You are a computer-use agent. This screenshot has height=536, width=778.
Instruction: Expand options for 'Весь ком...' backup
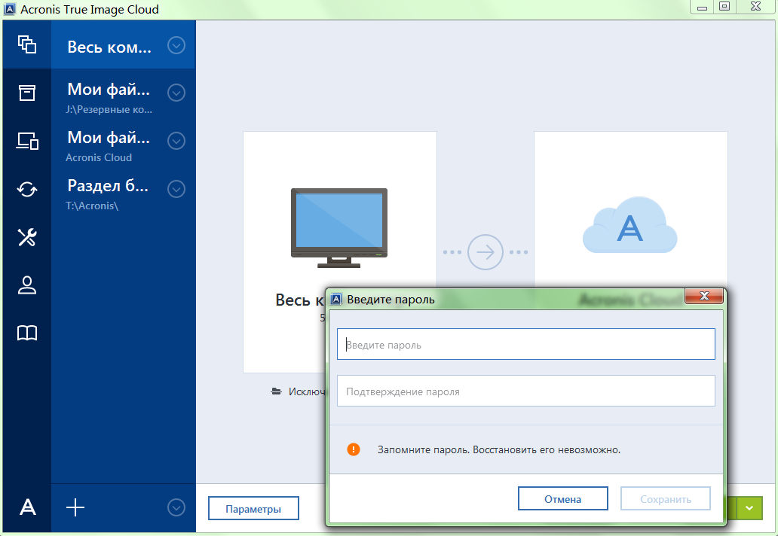(176, 46)
